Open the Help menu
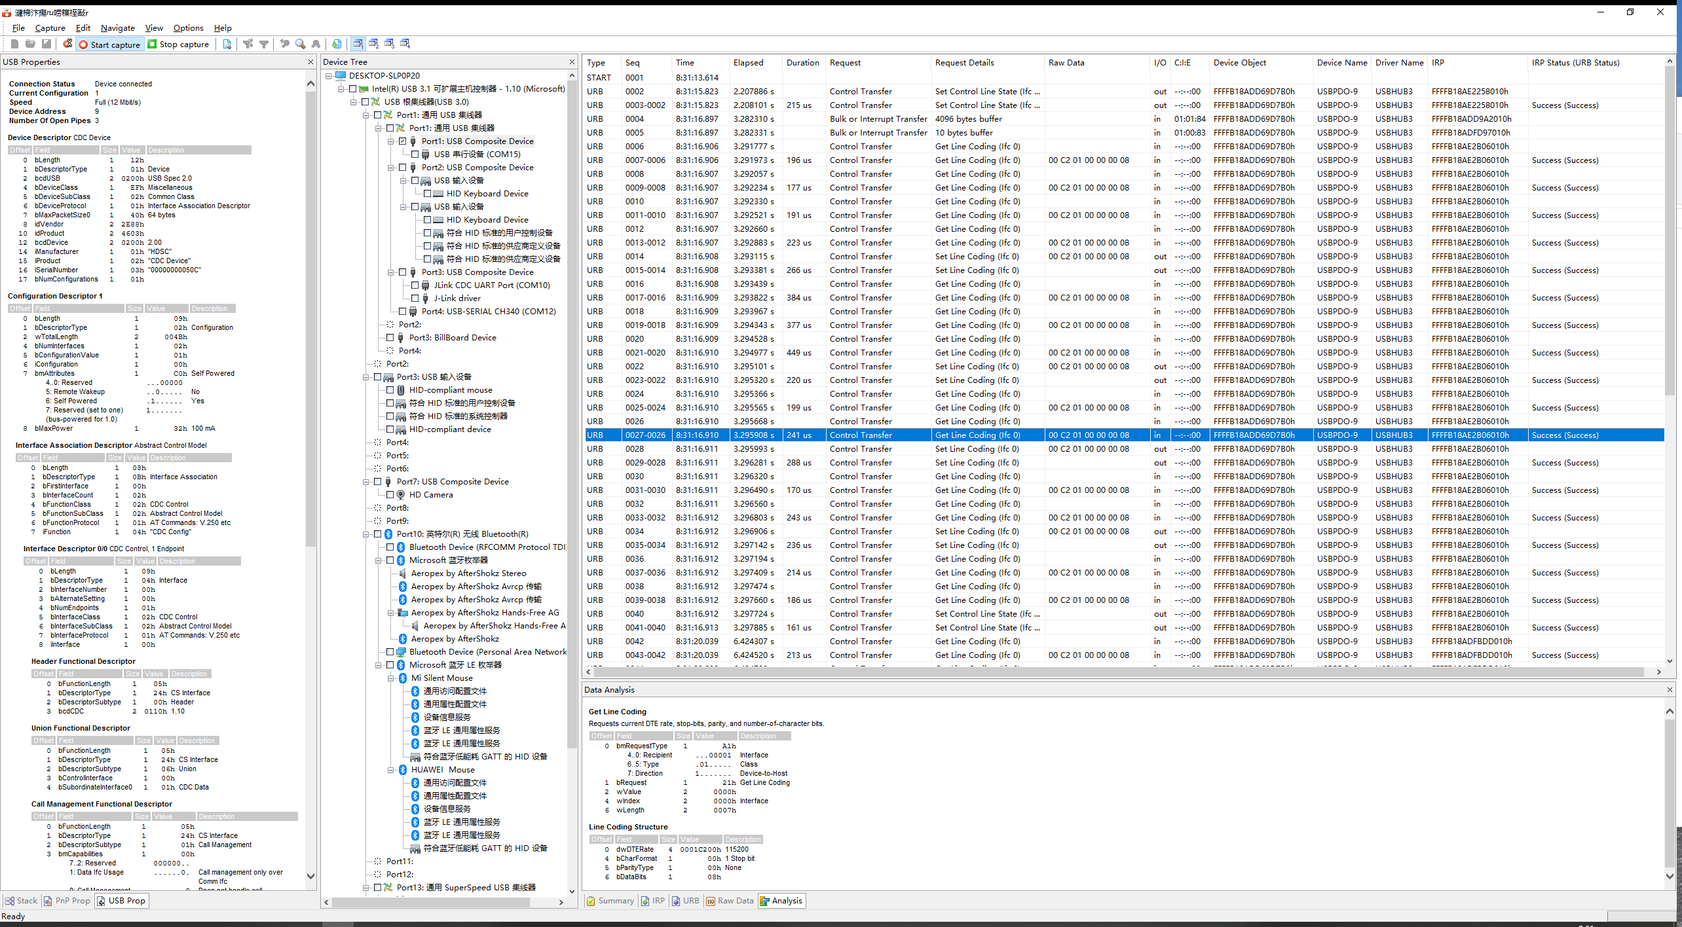The height and width of the screenshot is (927, 1682). pos(223,27)
